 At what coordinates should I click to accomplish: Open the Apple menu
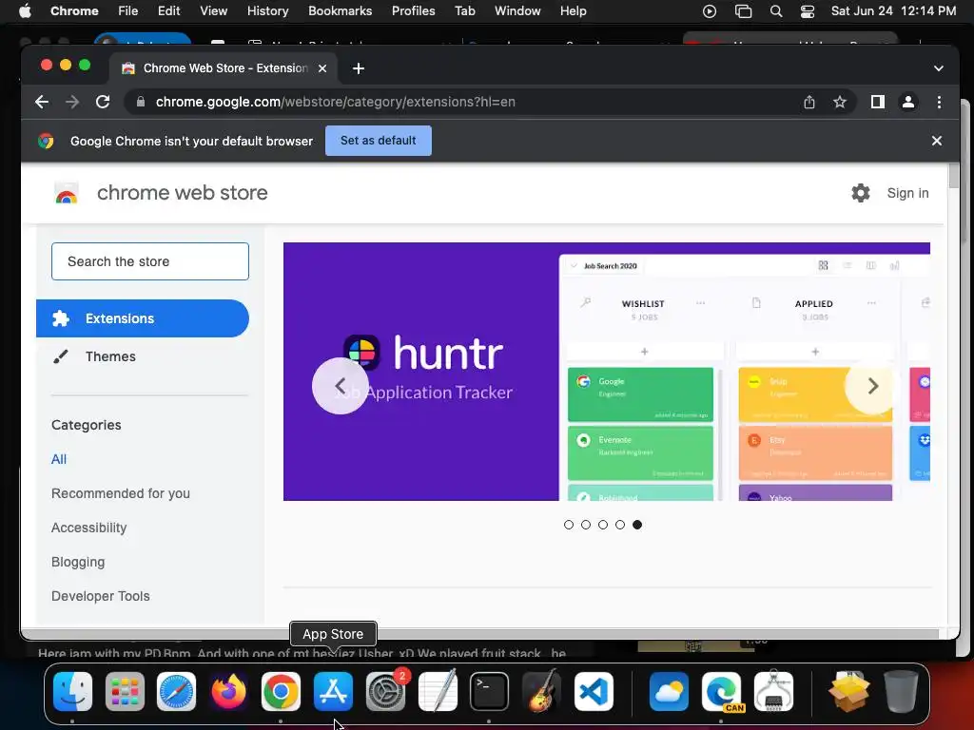pos(25,10)
